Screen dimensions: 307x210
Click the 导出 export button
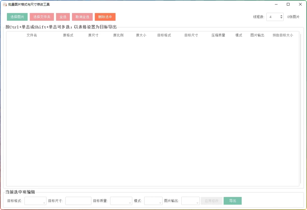click(232, 201)
